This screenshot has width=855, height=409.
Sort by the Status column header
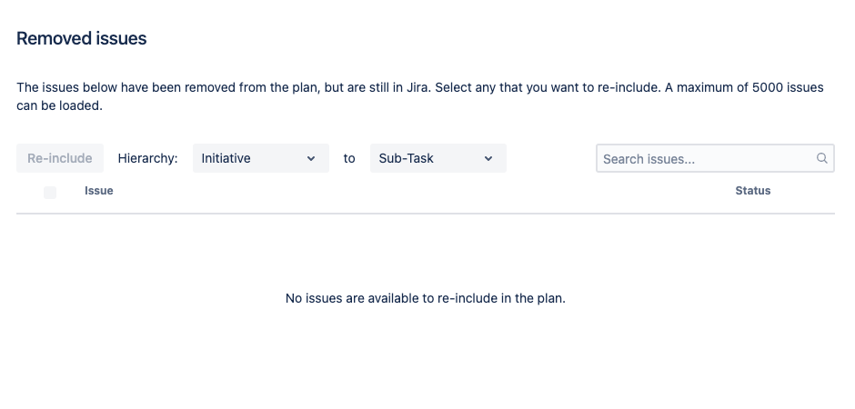(752, 191)
